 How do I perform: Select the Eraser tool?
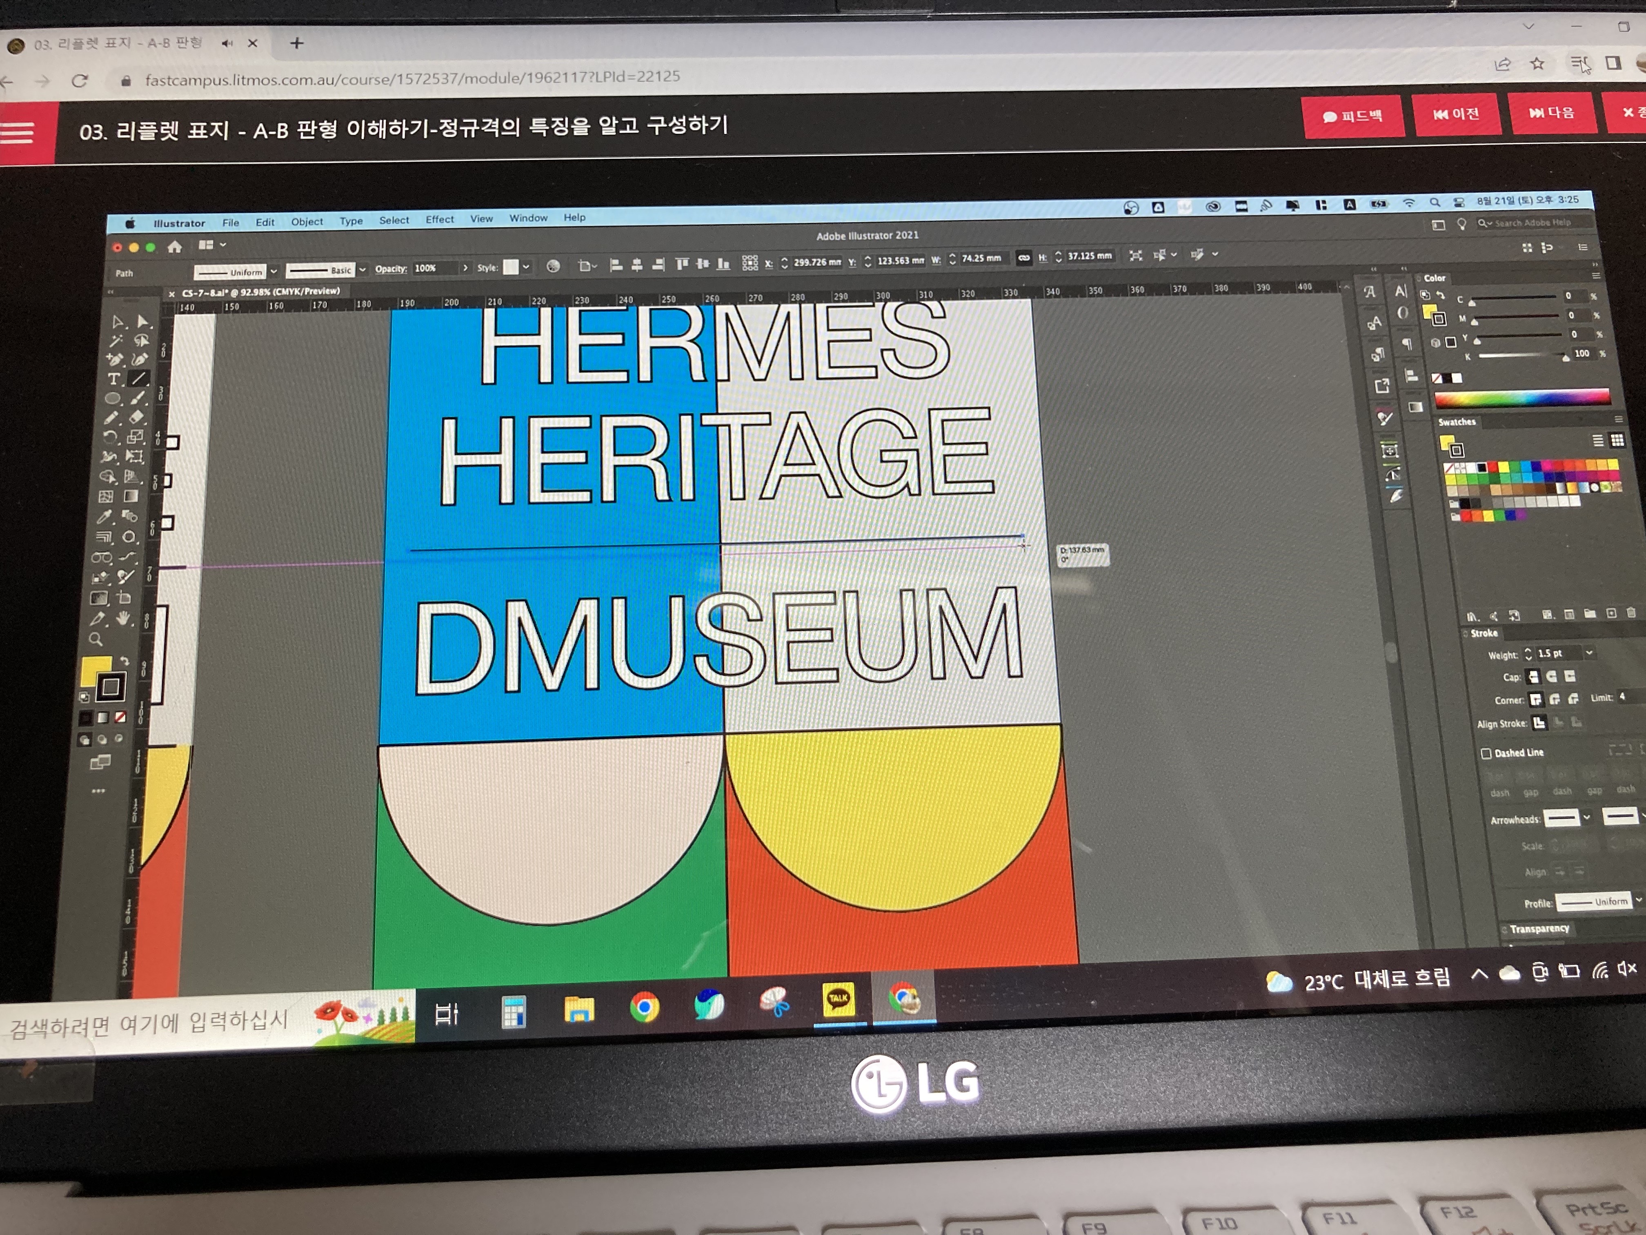[x=137, y=417]
